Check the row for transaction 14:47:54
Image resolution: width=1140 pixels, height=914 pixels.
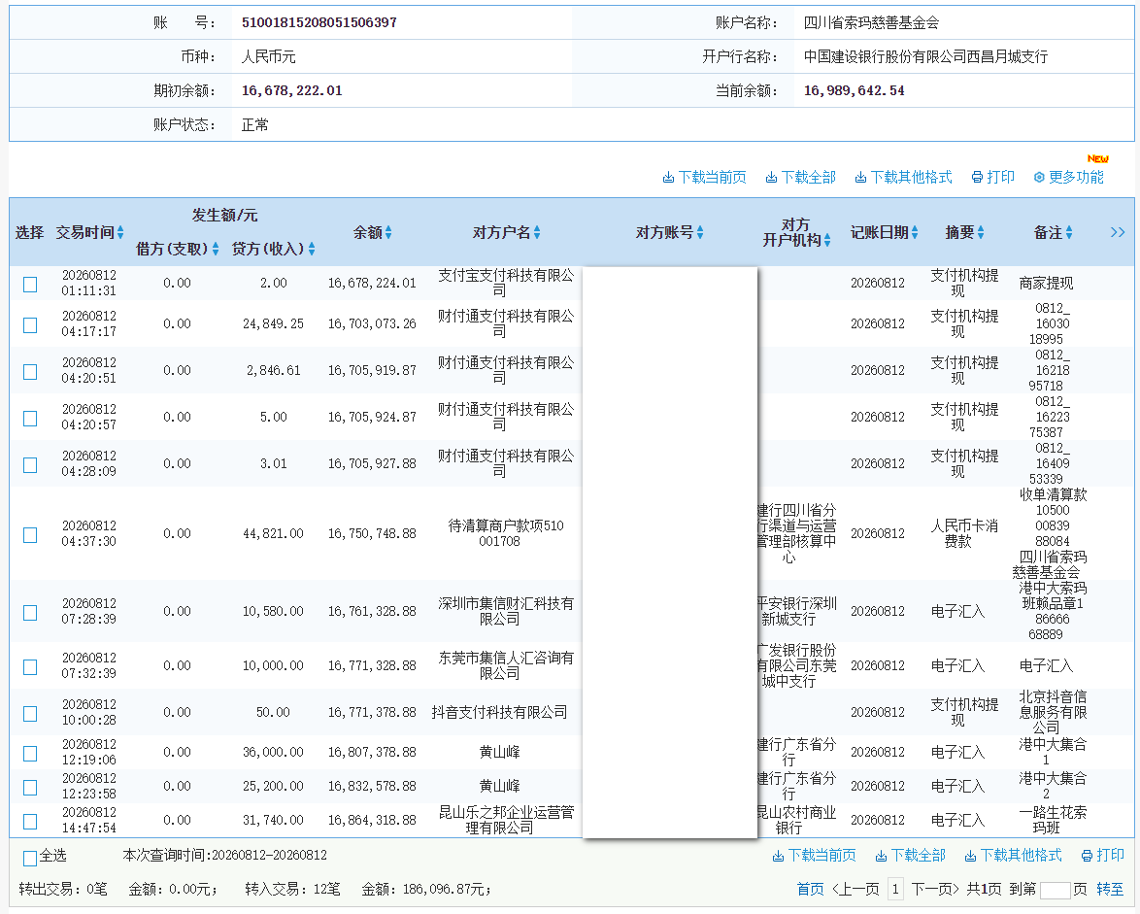[x=30, y=822]
